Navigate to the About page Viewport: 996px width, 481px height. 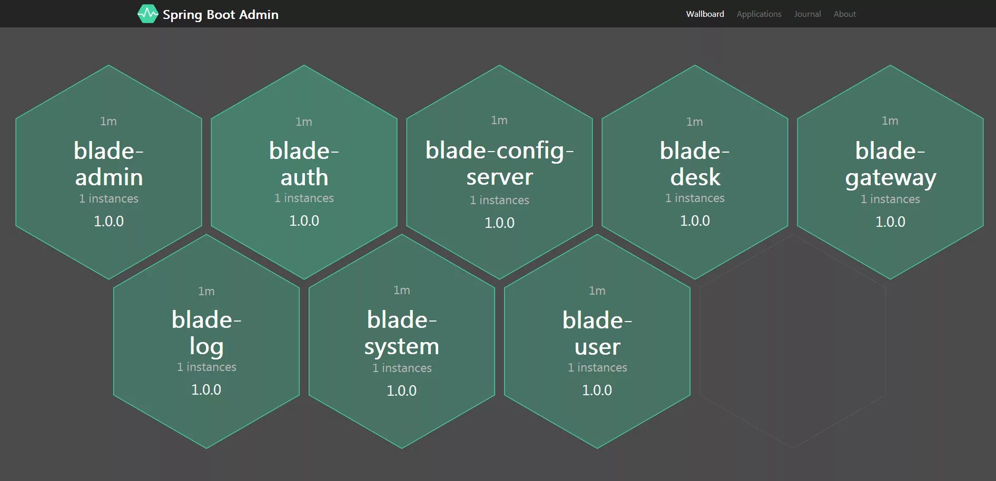point(844,14)
